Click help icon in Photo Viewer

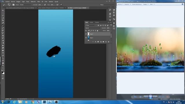(x=182, y=4)
